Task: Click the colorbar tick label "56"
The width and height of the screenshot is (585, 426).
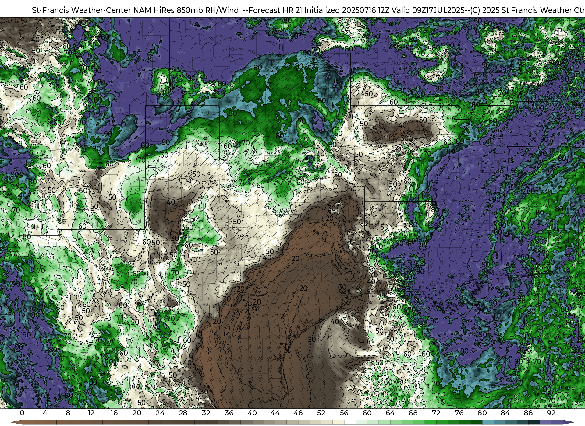Action: click(344, 413)
